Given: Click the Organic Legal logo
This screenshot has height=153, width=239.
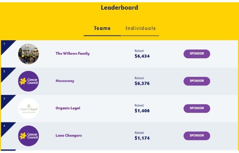Looking at the screenshot, I should [28, 109].
